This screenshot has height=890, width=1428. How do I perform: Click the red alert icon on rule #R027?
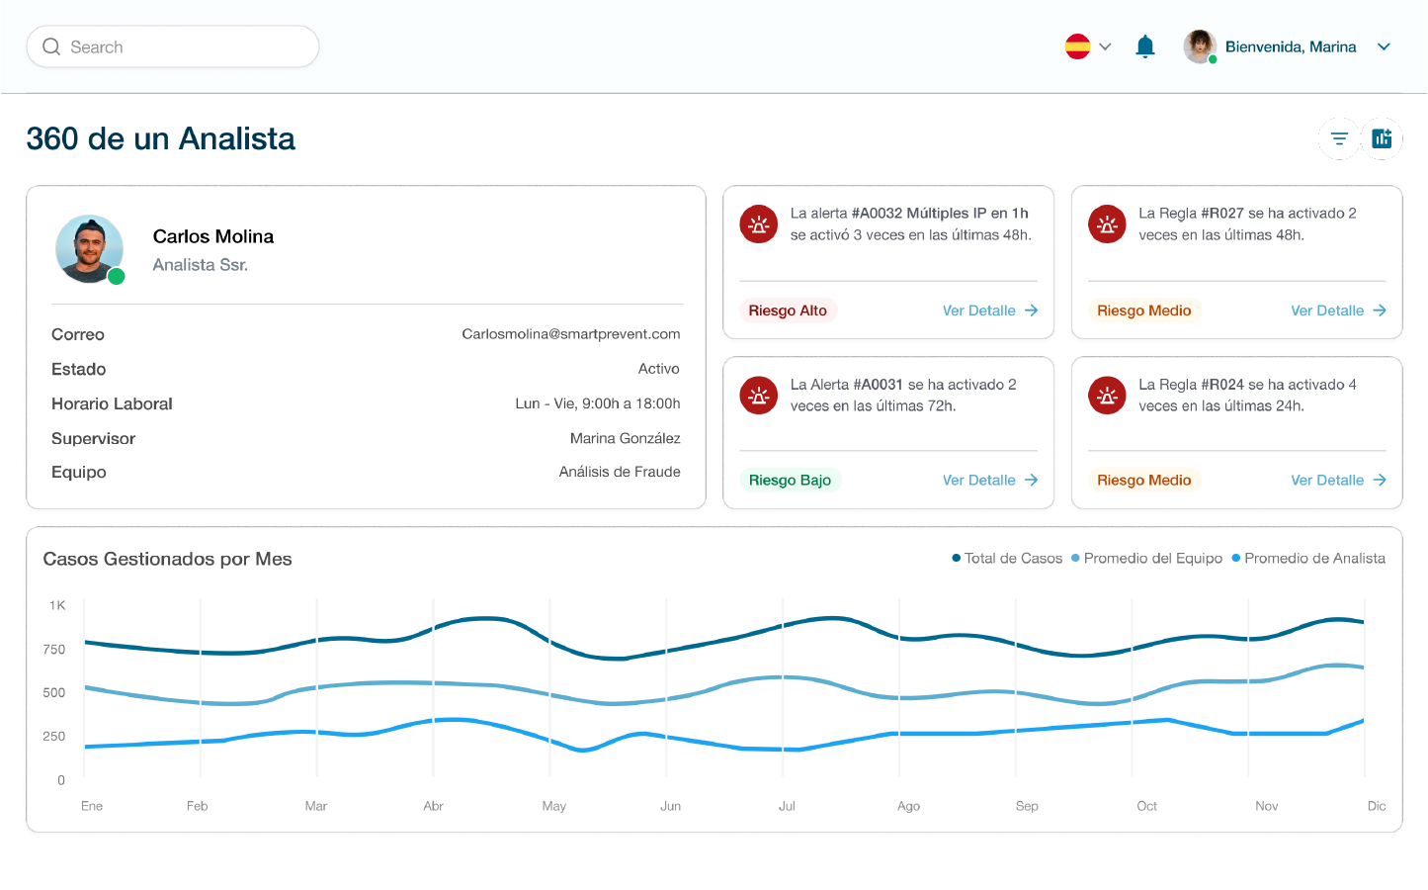[1107, 224]
